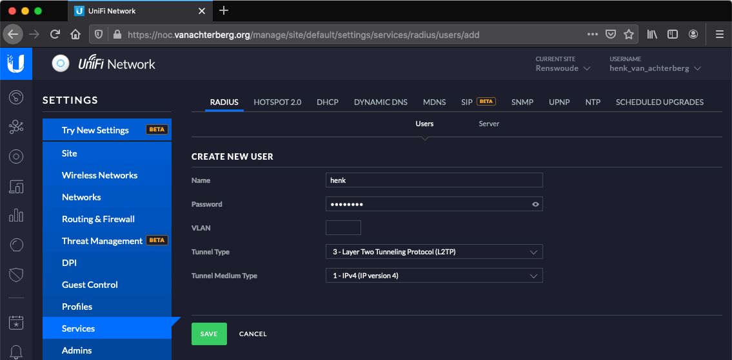Save page to Pocket

[611, 34]
